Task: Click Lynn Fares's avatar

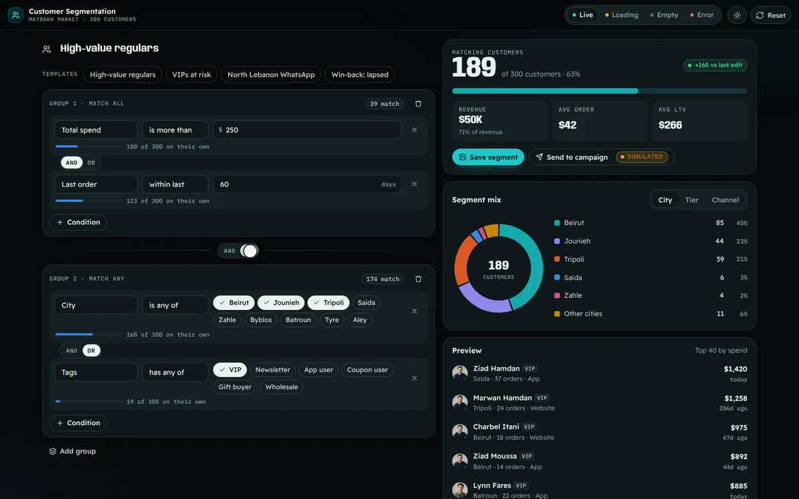Action: pos(460,490)
